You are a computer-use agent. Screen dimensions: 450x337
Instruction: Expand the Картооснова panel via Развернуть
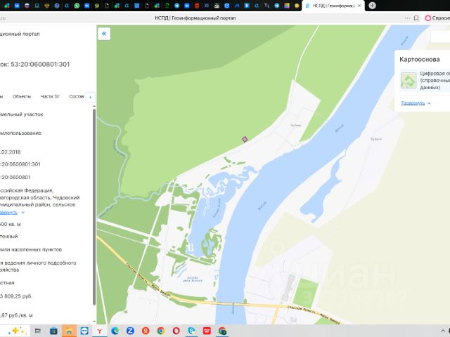[416, 103]
